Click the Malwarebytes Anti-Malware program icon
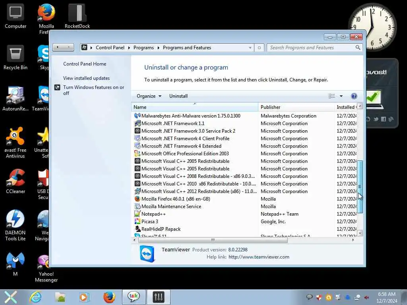Screen dimensions: 407x305 (x=137, y=116)
